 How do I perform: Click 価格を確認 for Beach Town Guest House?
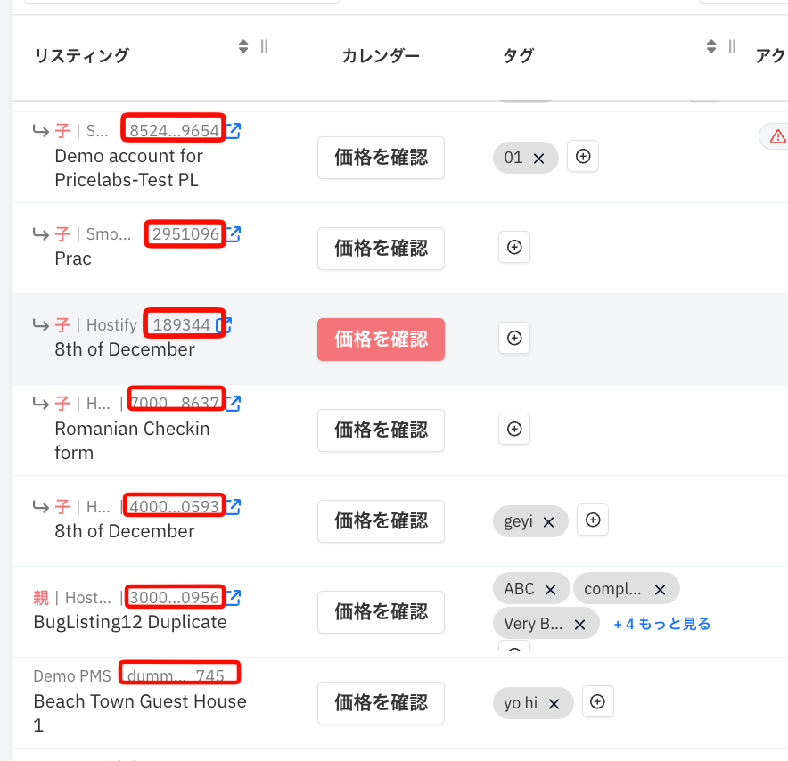point(381,703)
